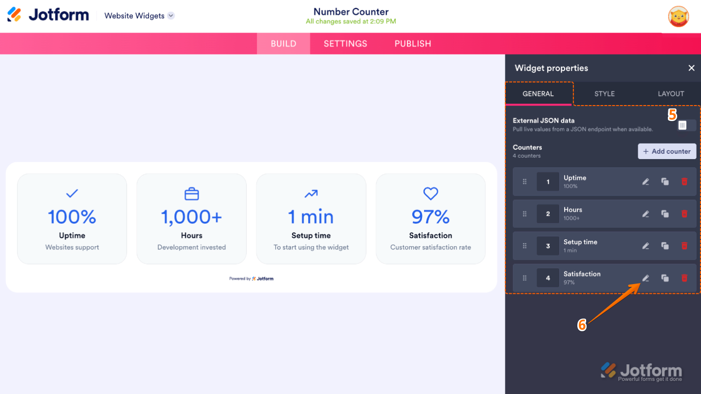Close the Widget properties panel
Image resolution: width=701 pixels, height=394 pixels.
(691, 68)
